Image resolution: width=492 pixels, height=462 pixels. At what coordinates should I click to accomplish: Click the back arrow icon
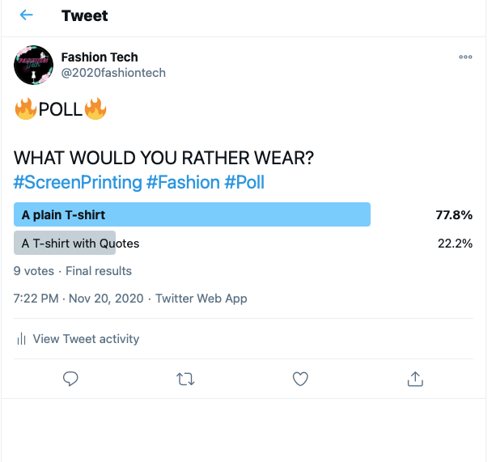pyautogui.click(x=27, y=15)
